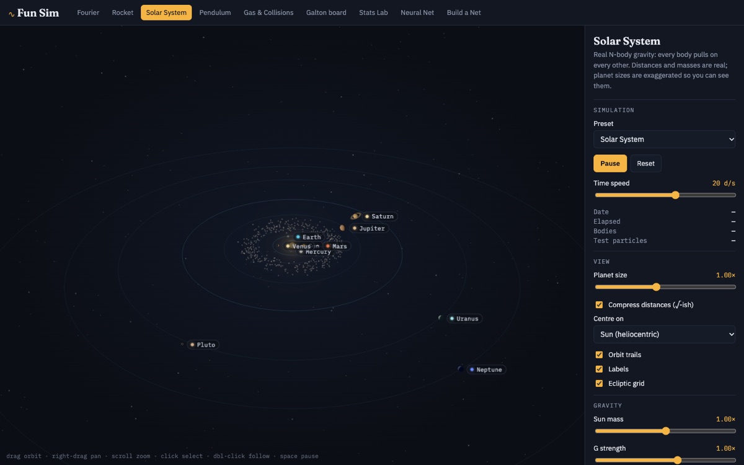Select the Mercury planet label
Screen dimensions: 744x465
(x=316, y=252)
